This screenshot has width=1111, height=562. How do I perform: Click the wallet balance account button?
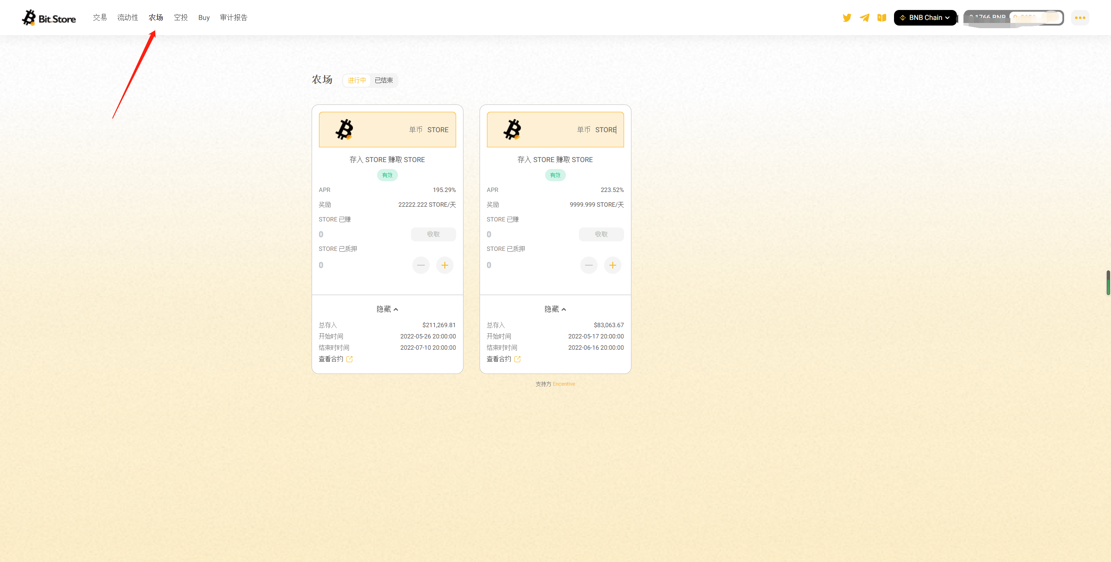pos(1014,18)
